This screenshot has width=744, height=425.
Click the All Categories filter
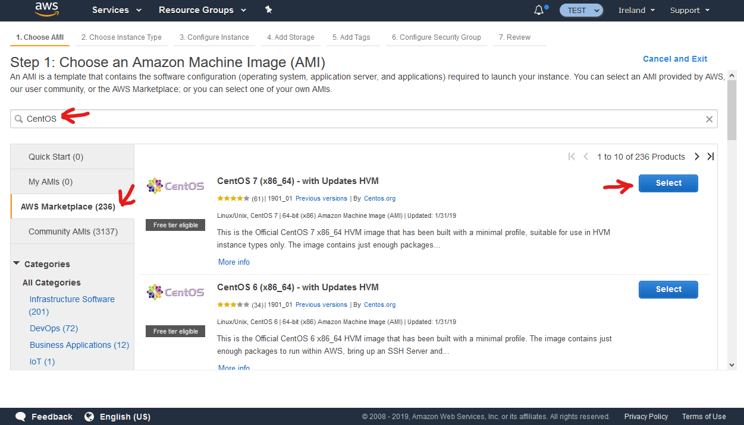point(52,283)
